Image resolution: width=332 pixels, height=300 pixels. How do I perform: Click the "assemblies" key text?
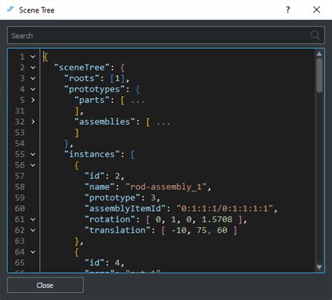coord(104,121)
